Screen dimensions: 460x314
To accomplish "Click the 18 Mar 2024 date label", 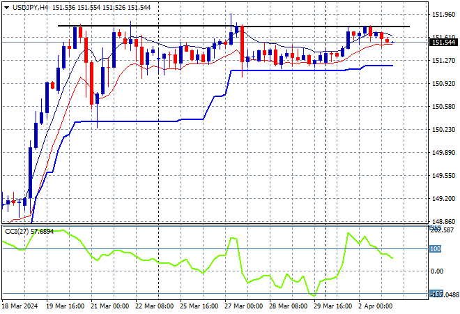I will pos(20,306).
